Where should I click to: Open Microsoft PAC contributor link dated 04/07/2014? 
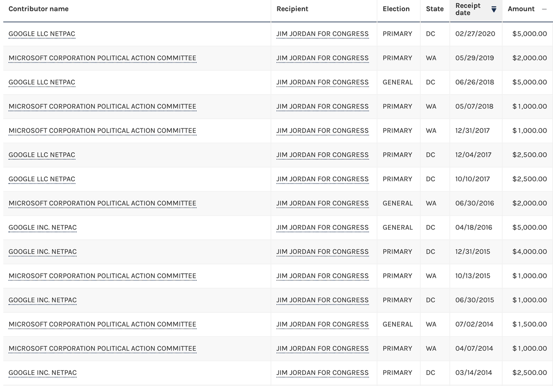pos(102,349)
